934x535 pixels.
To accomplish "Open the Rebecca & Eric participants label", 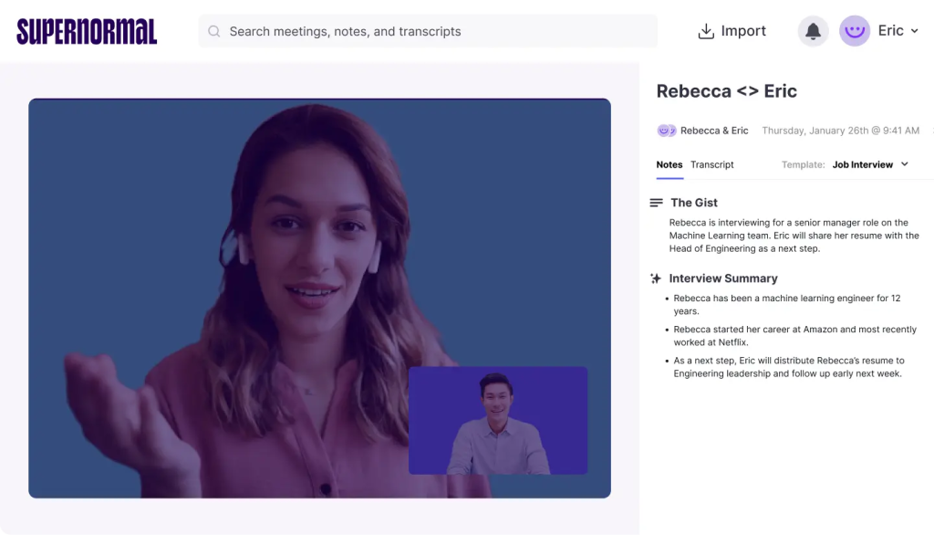I will [714, 131].
